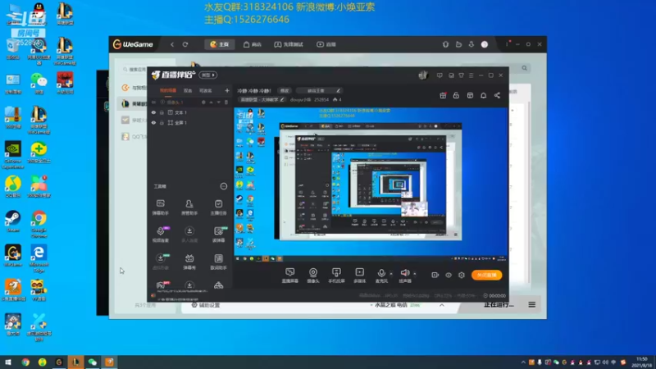Click the WeGame magnifier search icon at right
The height and width of the screenshot is (369, 656).
tap(524, 68)
